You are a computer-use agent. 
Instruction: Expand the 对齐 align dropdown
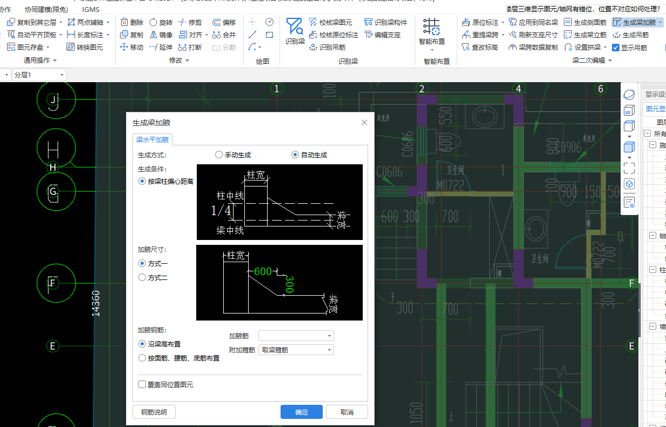point(207,35)
